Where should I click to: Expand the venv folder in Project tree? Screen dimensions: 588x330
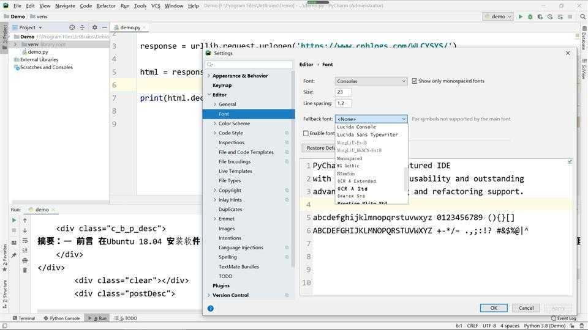coord(16,45)
